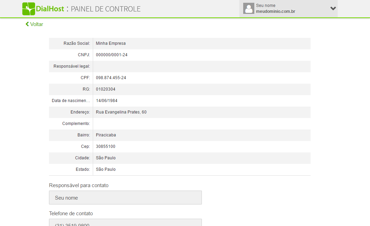Click the PAINEL DE CONTROLE title

pos(106,9)
